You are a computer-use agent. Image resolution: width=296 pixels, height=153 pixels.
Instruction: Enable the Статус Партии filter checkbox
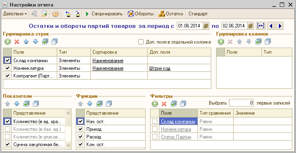tap(154, 136)
